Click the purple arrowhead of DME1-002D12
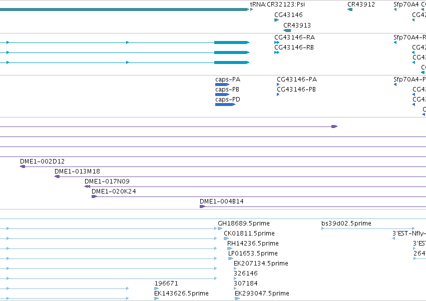Screen dimensions: 426x301 pos(23,166)
